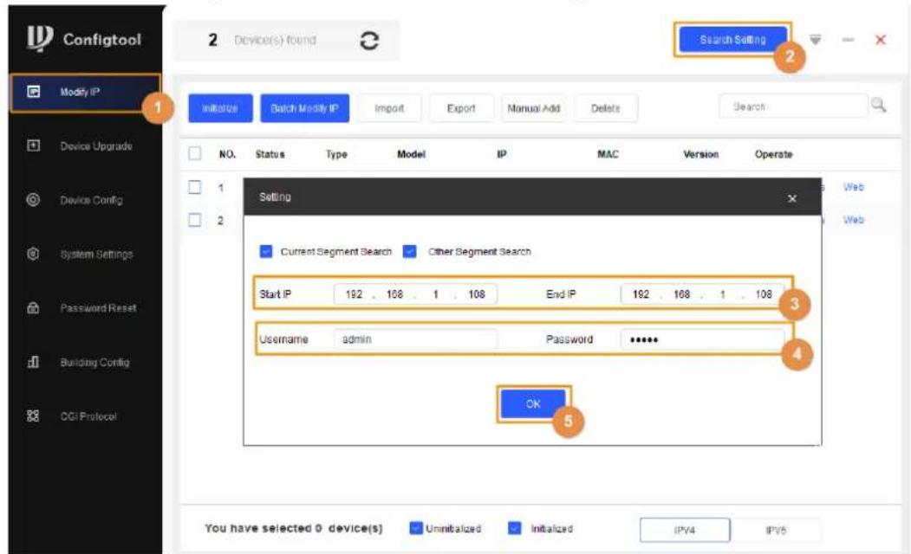Toggle Other Segment Search checkbox
This screenshot has width=911, height=554.
click(x=410, y=251)
